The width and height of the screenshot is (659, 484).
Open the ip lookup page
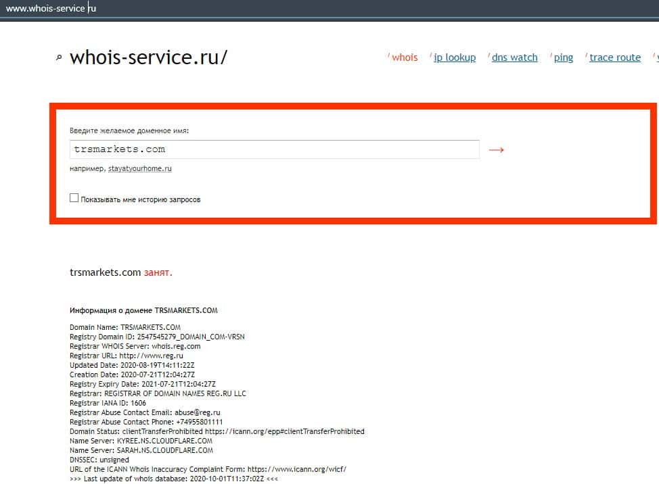(x=455, y=57)
